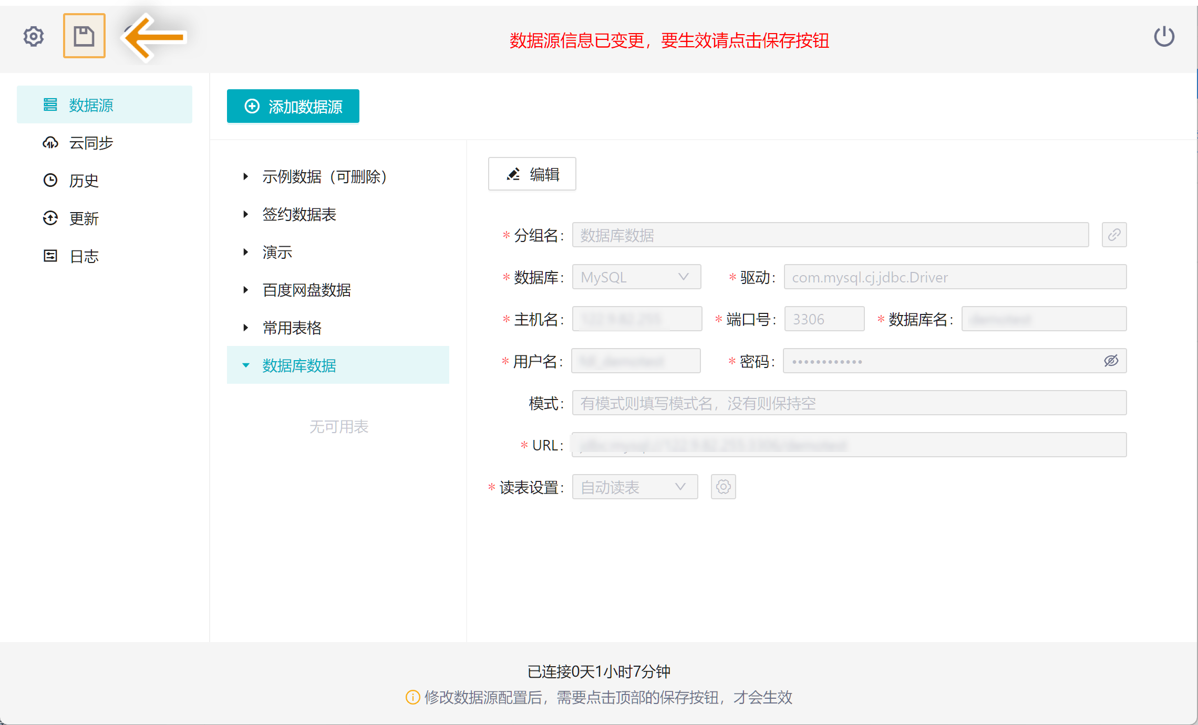Open the 自动读表 dropdown
Viewport: 1198px width, 725px height.
(x=634, y=487)
